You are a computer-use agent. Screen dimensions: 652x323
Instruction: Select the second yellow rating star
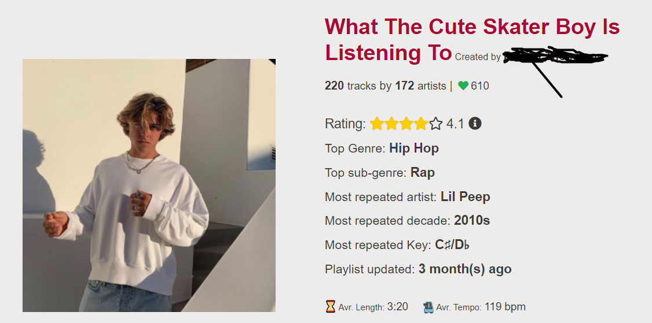(391, 124)
